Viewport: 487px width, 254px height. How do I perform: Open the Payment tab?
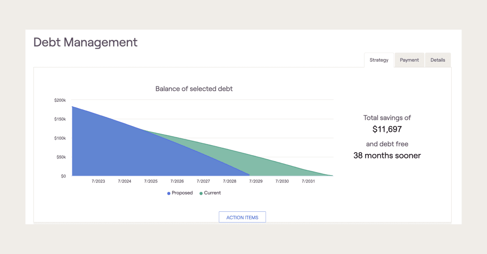[x=409, y=60]
